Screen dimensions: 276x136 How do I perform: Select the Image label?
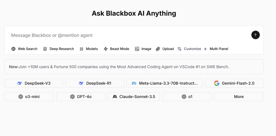click(x=146, y=49)
